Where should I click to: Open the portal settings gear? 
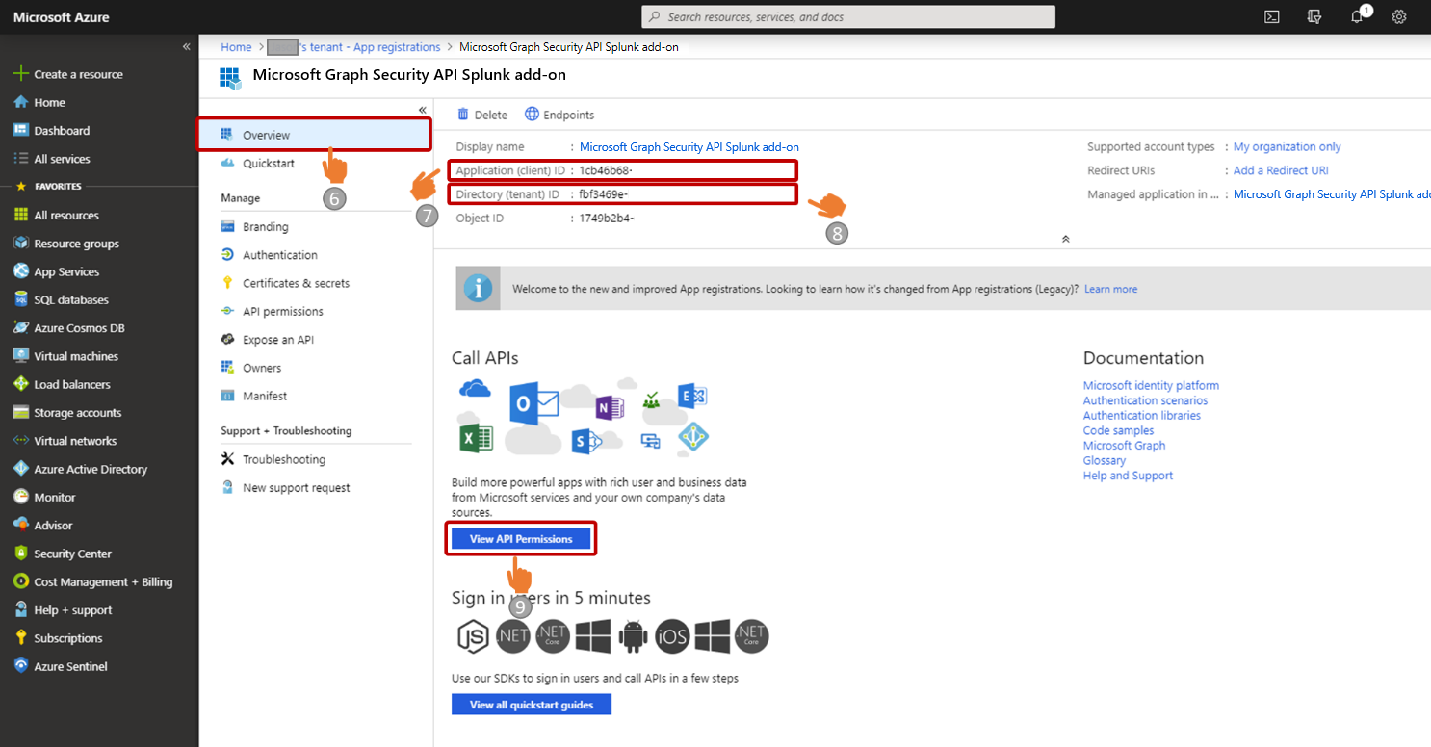[1399, 16]
